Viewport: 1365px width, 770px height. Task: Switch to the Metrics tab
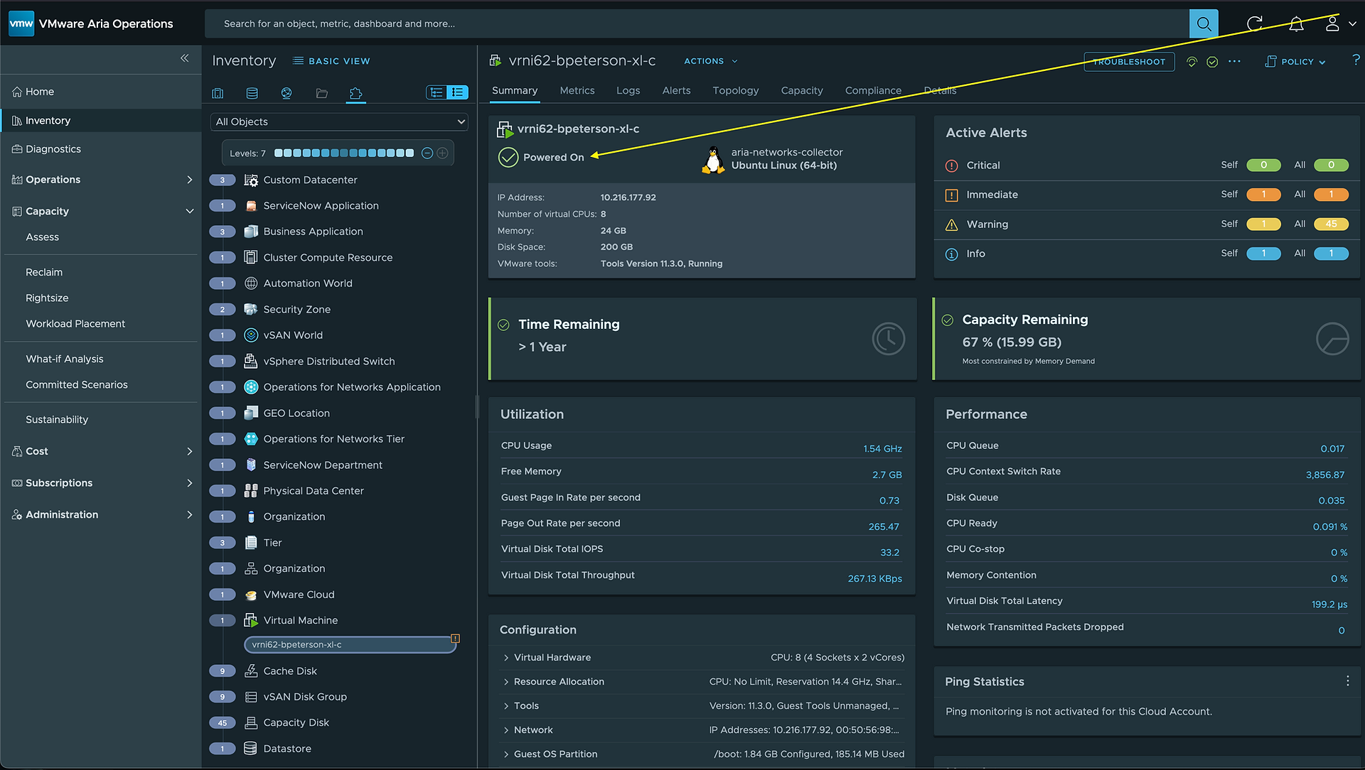pos(577,90)
